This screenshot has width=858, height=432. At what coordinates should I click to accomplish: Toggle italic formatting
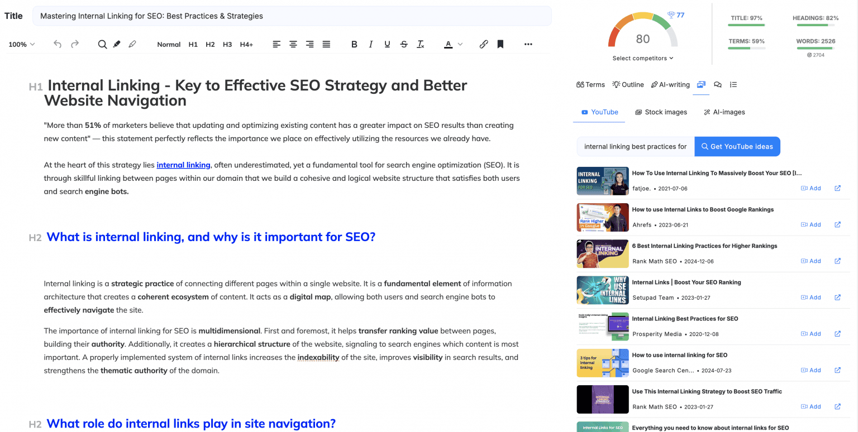[370, 44]
